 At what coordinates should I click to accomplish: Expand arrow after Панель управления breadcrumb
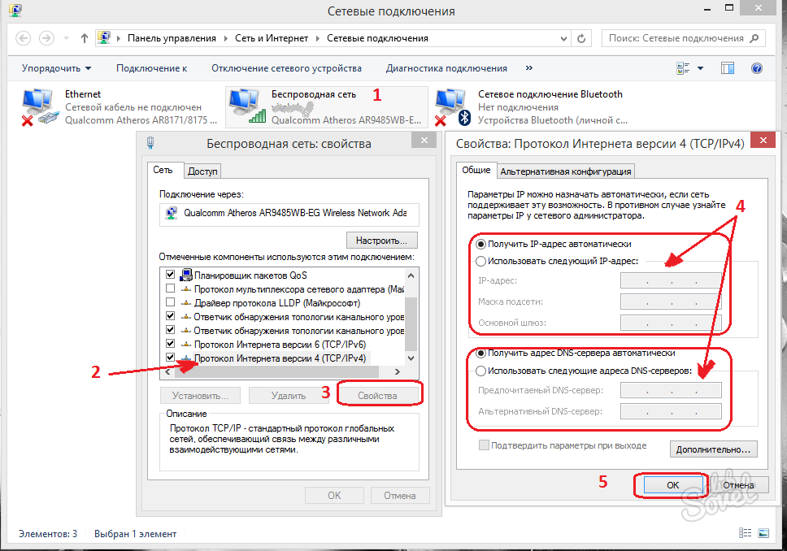click(x=226, y=38)
